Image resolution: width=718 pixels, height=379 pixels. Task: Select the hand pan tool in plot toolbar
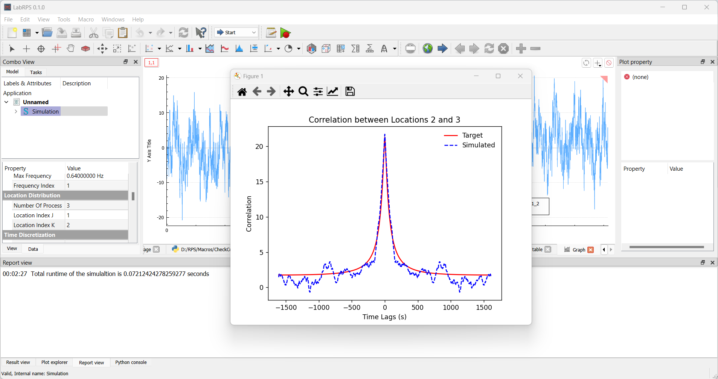[70, 49]
